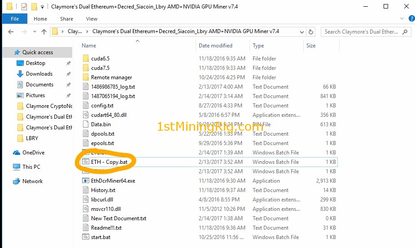Image resolution: width=415 pixels, height=248 pixels.
Task: Select the EthDcrMiner64.exe application icon
Action: (86, 181)
